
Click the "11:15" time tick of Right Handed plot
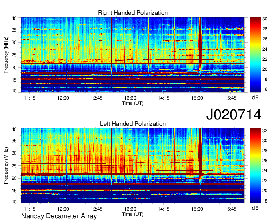(x=30, y=98)
